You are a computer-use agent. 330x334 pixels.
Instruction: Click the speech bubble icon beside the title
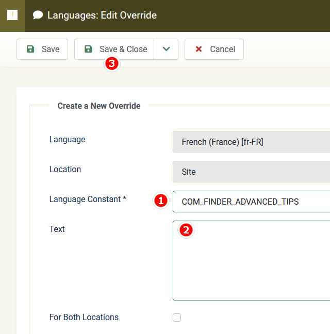point(38,15)
